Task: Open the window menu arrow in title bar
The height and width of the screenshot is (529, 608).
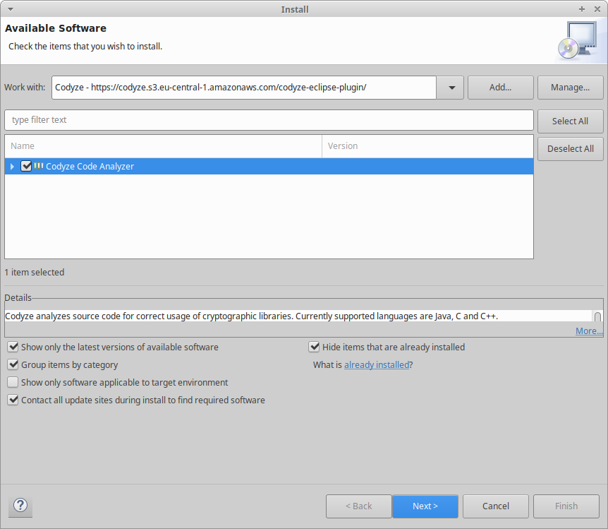Action: (x=8, y=9)
